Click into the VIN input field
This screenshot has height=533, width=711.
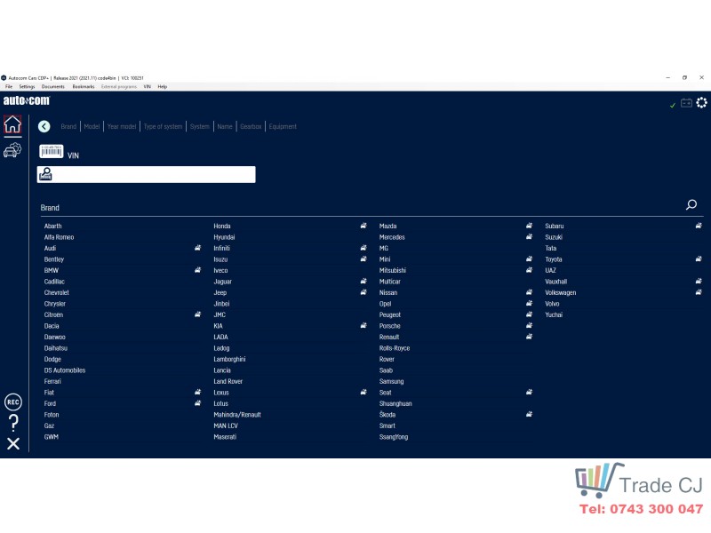tap(146, 174)
